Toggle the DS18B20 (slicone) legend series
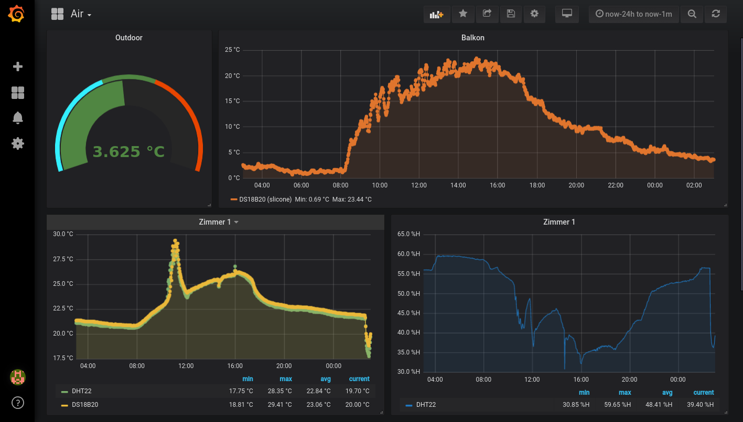The width and height of the screenshot is (743, 422). (265, 199)
